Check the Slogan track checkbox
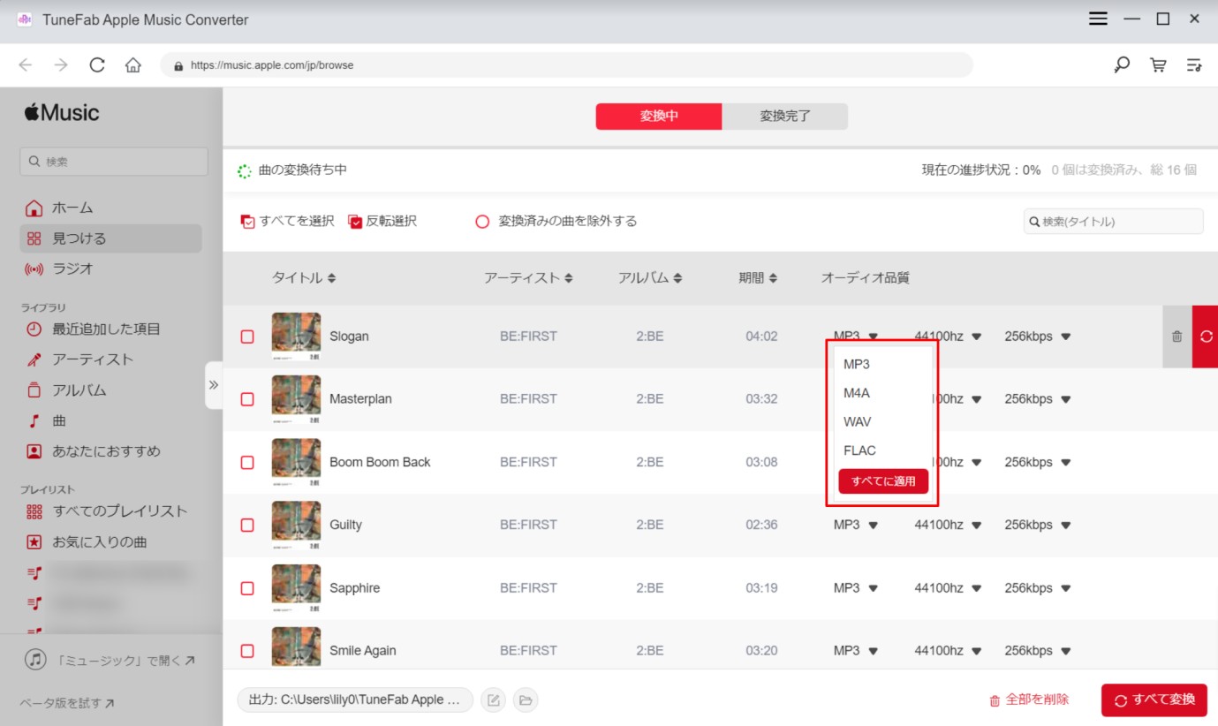The width and height of the screenshot is (1218, 726). click(x=247, y=337)
